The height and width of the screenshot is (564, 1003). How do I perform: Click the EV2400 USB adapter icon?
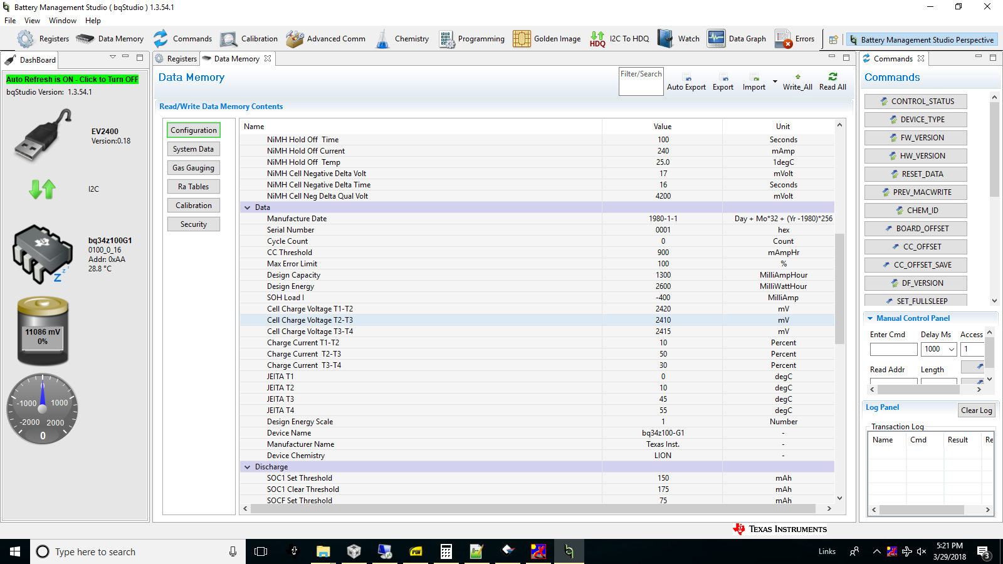coord(43,135)
